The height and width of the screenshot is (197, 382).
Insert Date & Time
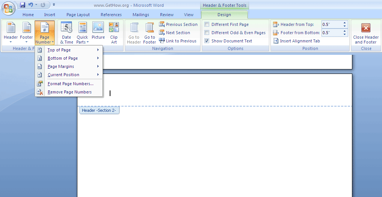click(66, 33)
